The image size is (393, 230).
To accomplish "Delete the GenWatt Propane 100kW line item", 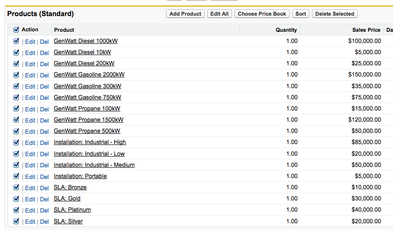I will click(44, 110).
